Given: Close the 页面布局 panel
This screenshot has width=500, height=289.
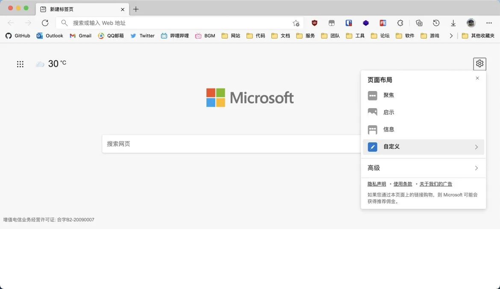Looking at the screenshot, I should [x=477, y=78].
